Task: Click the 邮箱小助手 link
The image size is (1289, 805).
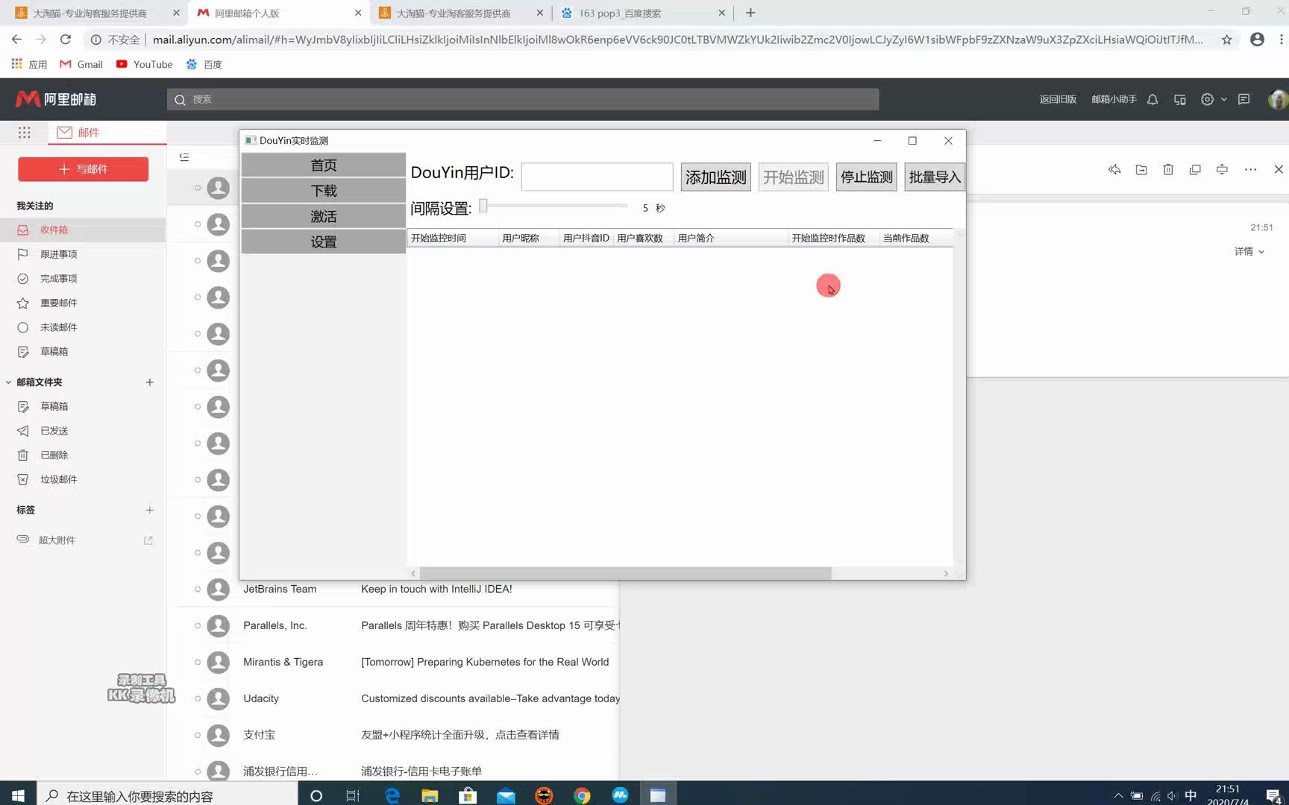Action: pyautogui.click(x=1114, y=99)
